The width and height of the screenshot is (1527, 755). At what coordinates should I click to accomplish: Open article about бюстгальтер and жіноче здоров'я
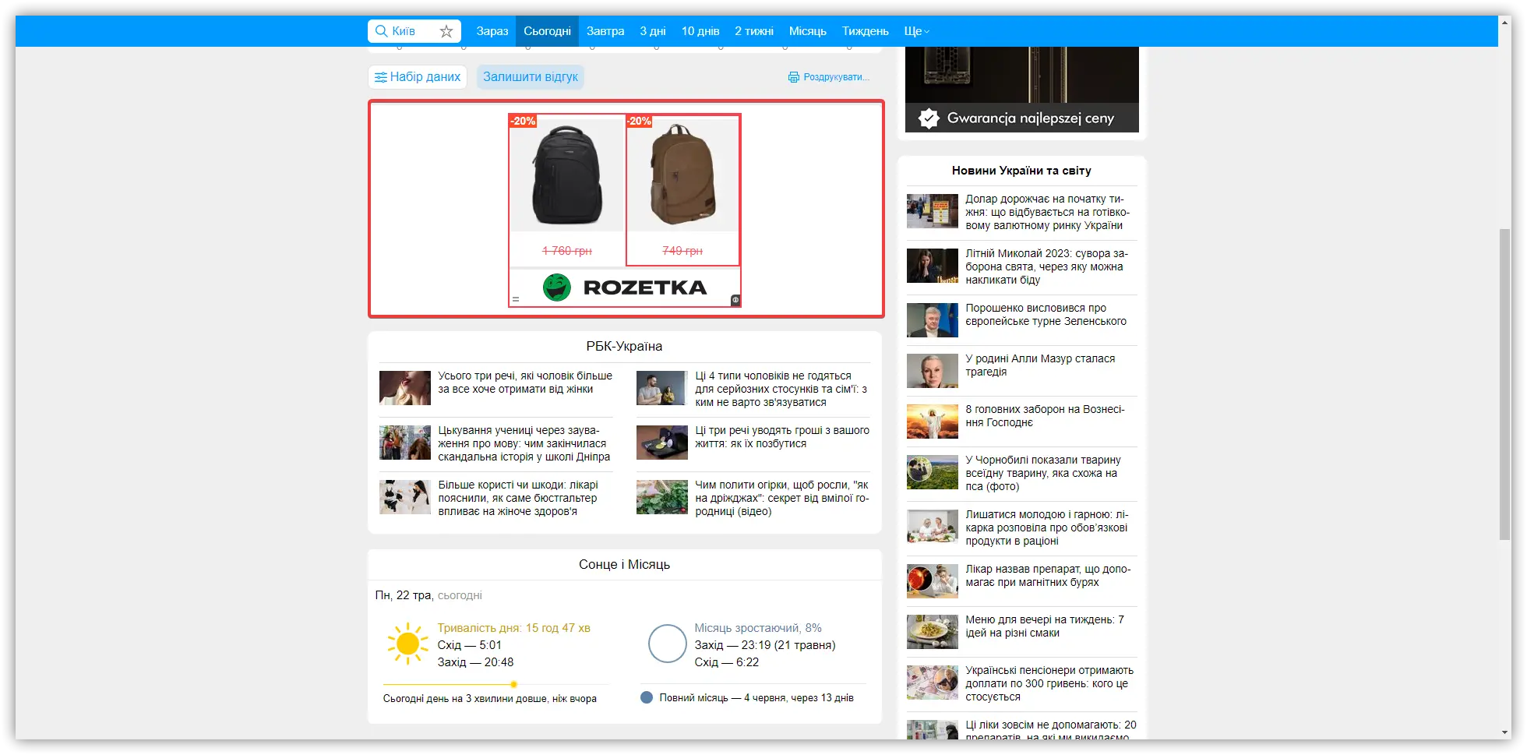click(518, 498)
